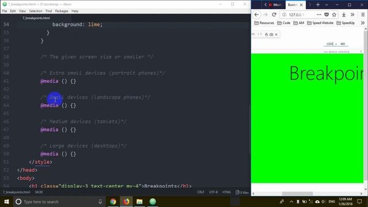The width and height of the screenshot is (368, 207).
Task: Click the closing style tag line
Action: [40, 162]
